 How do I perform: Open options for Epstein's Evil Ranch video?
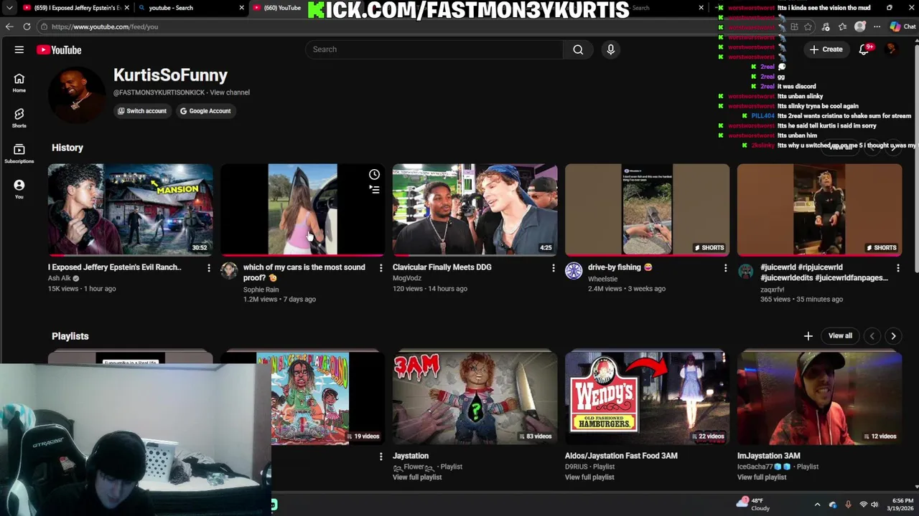[x=209, y=268]
